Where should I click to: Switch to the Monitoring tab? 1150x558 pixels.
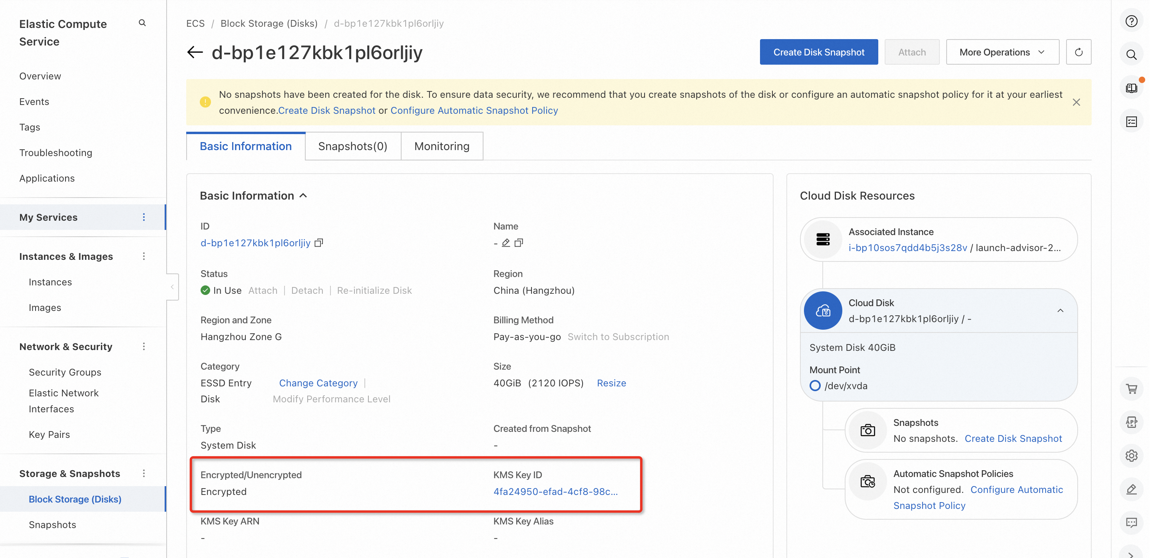442,146
